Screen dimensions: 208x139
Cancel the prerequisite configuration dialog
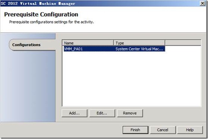pyautogui.click(x=163, y=130)
